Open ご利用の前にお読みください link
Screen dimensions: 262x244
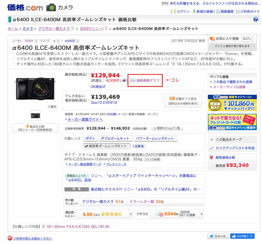click(x=33, y=239)
